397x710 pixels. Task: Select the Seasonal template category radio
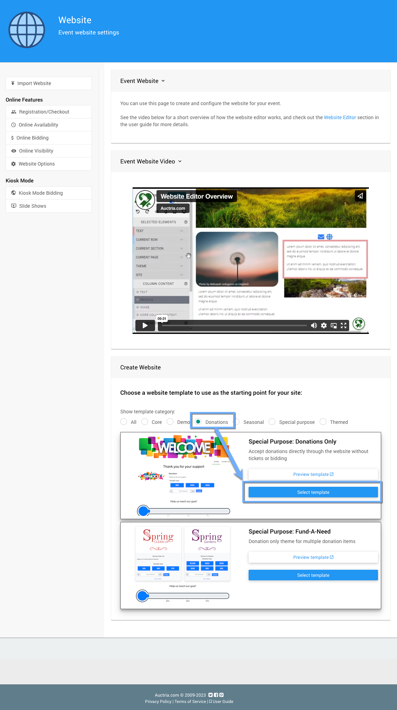click(237, 422)
